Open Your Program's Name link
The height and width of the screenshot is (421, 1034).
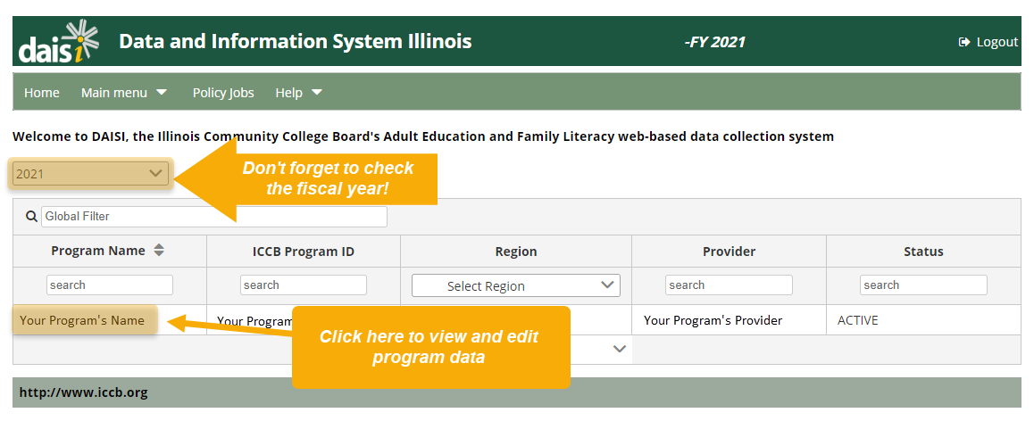click(x=82, y=320)
